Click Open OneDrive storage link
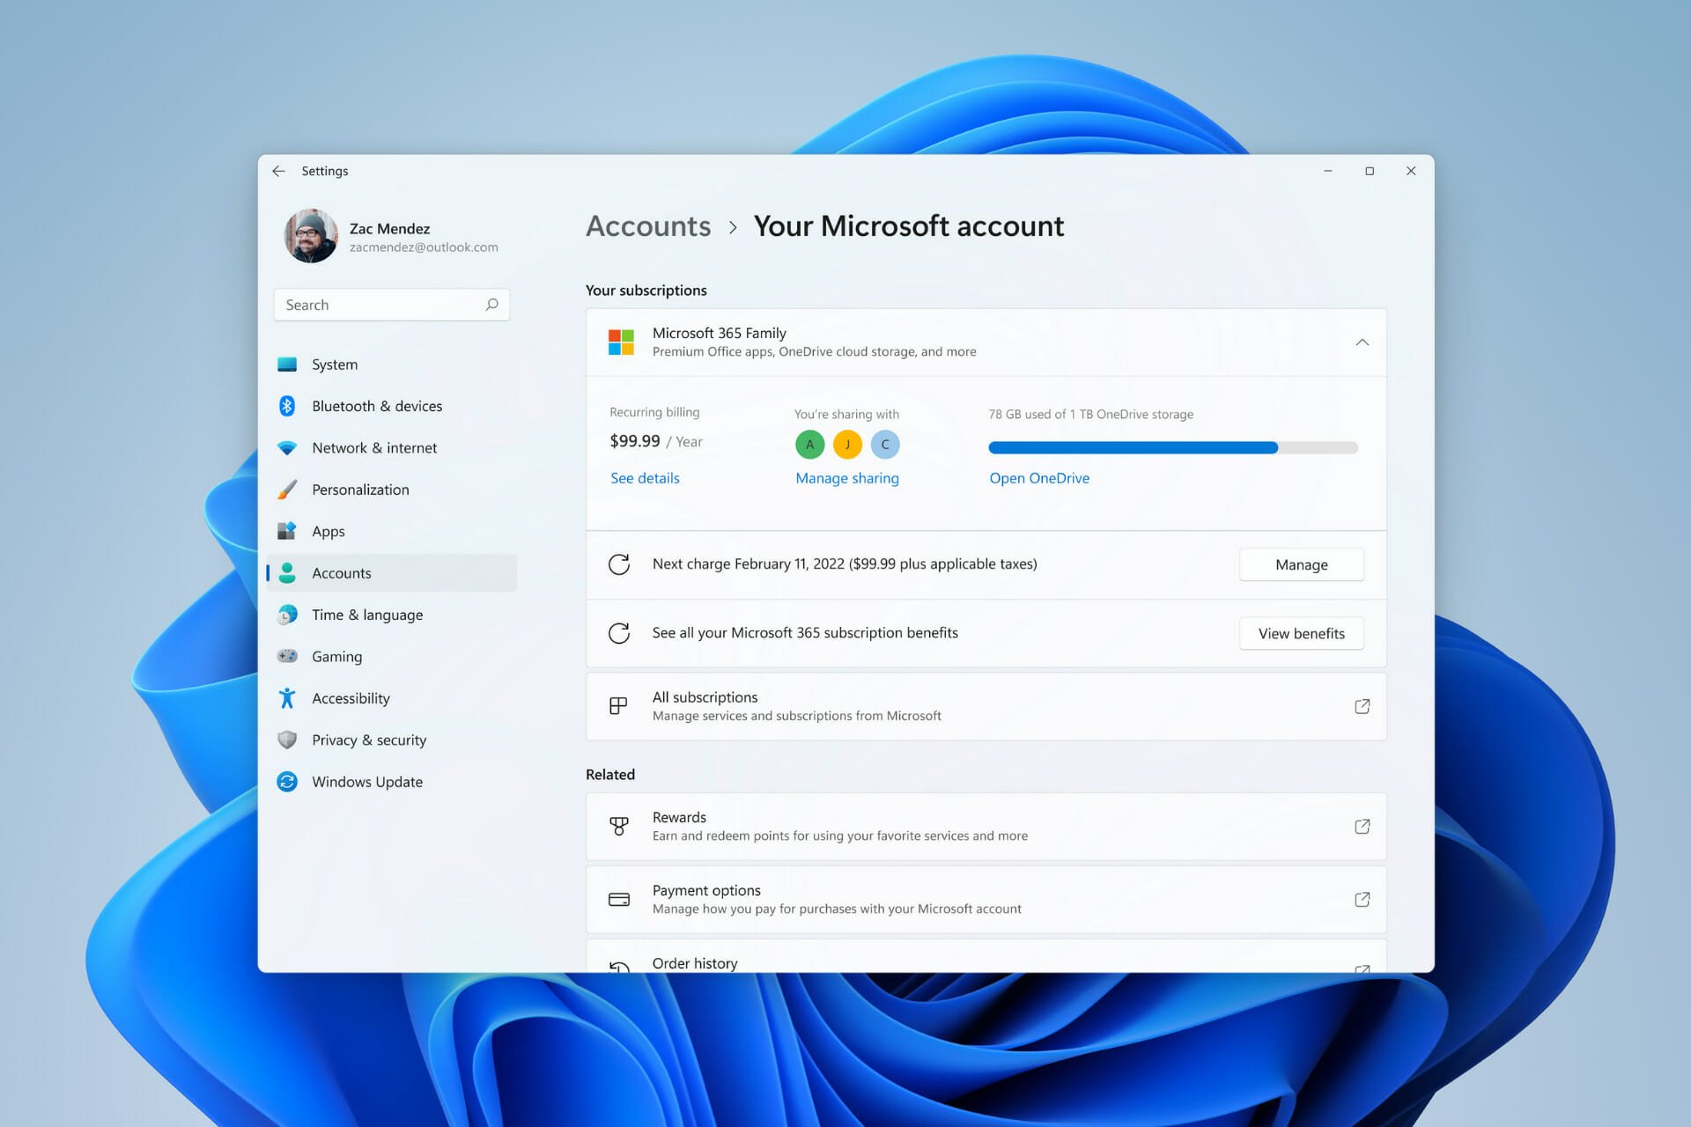The image size is (1691, 1127). (x=1039, y=476)
